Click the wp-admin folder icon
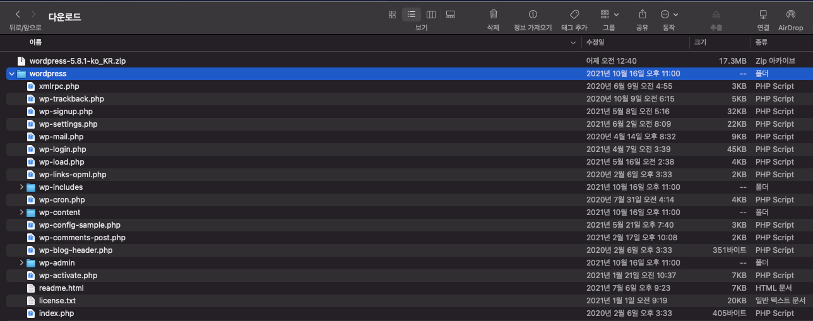Screen dimensions: 813x321 31,263
